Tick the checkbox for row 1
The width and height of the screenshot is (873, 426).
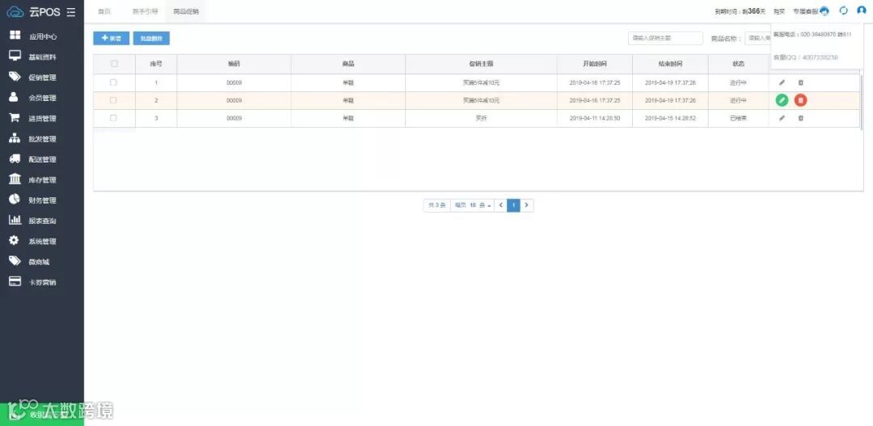tap(114, 82)
